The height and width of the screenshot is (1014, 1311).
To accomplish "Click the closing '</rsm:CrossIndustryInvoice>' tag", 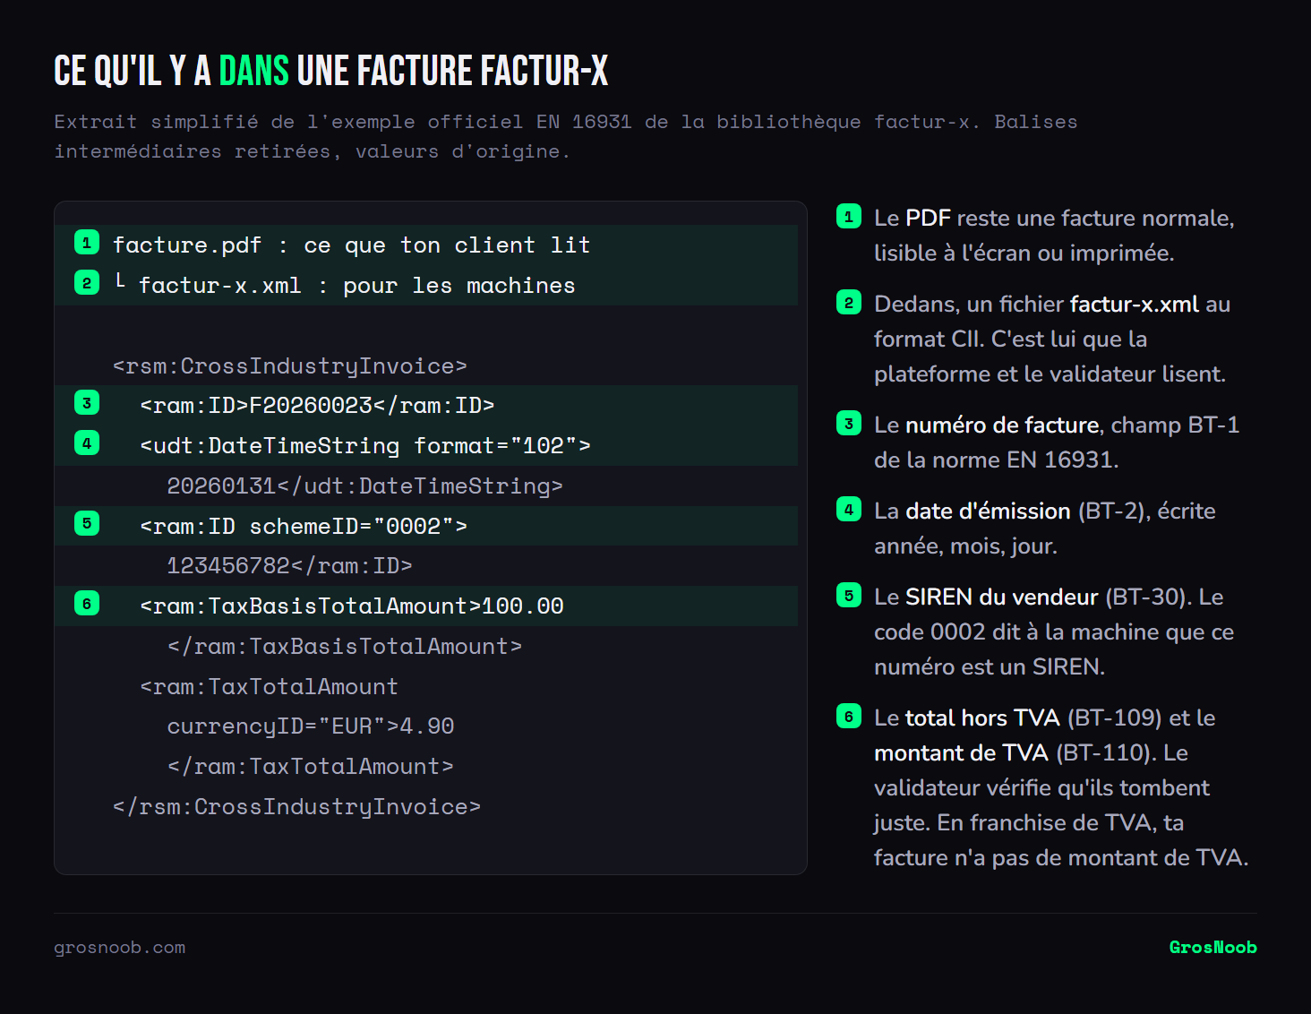I will (x=296, y=806).
